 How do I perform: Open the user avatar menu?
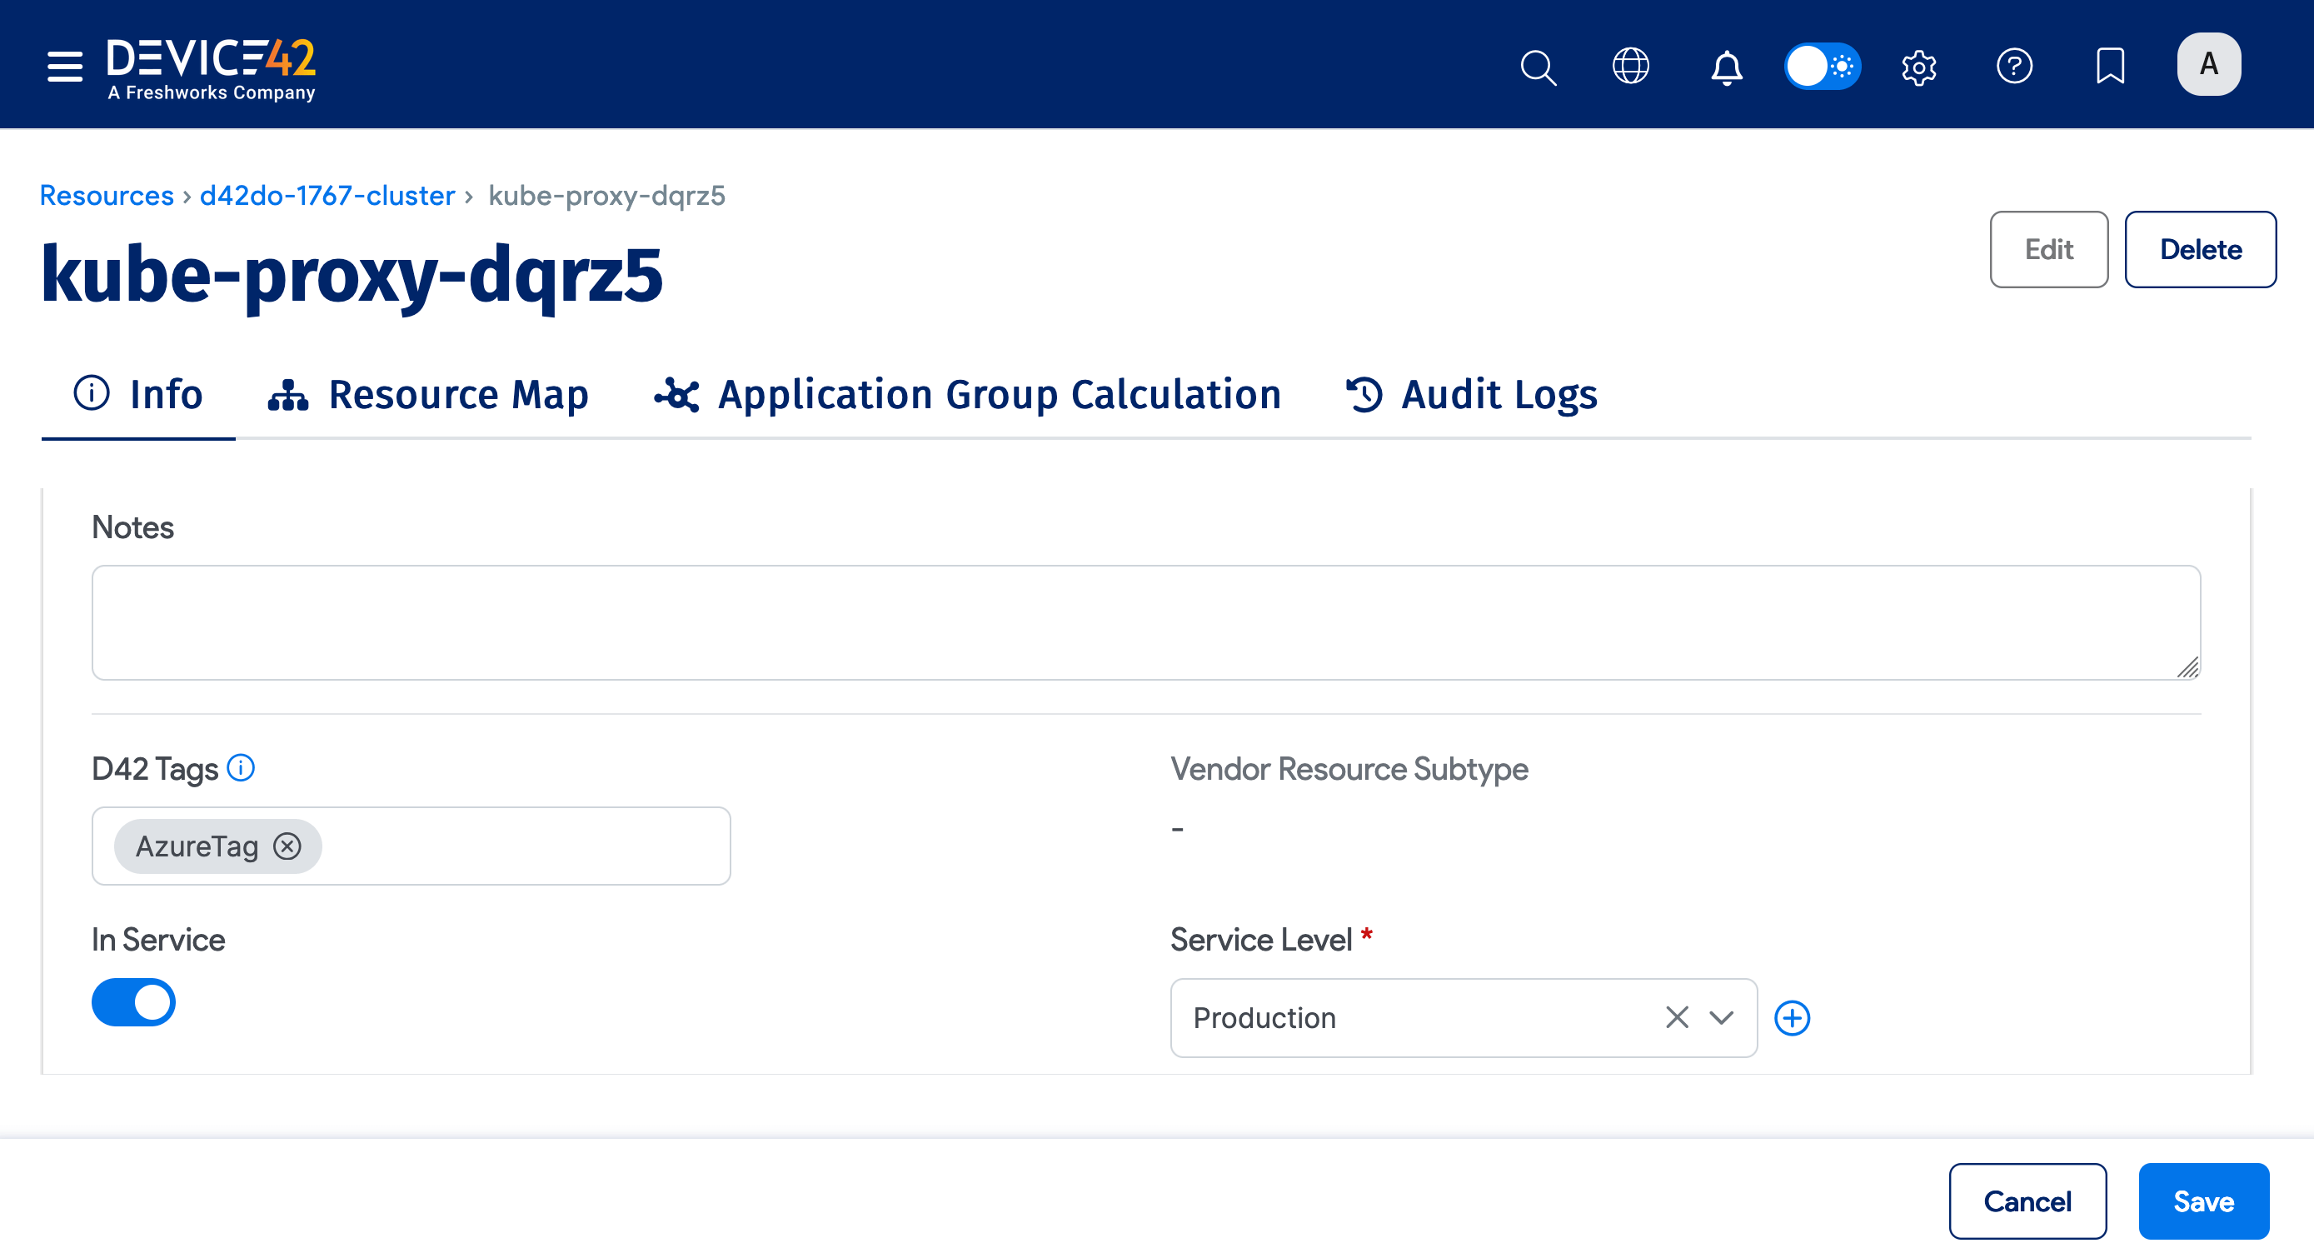tap(2208, 65)
